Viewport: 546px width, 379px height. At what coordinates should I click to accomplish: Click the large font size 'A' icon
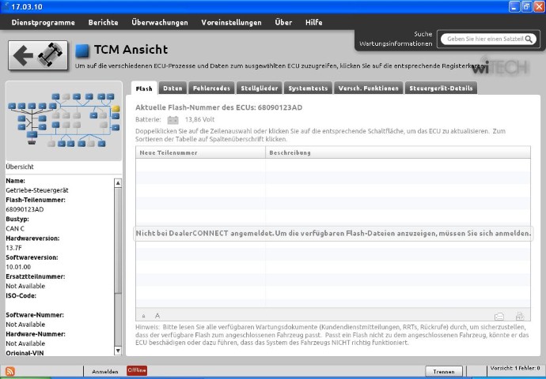click(157, 315)
